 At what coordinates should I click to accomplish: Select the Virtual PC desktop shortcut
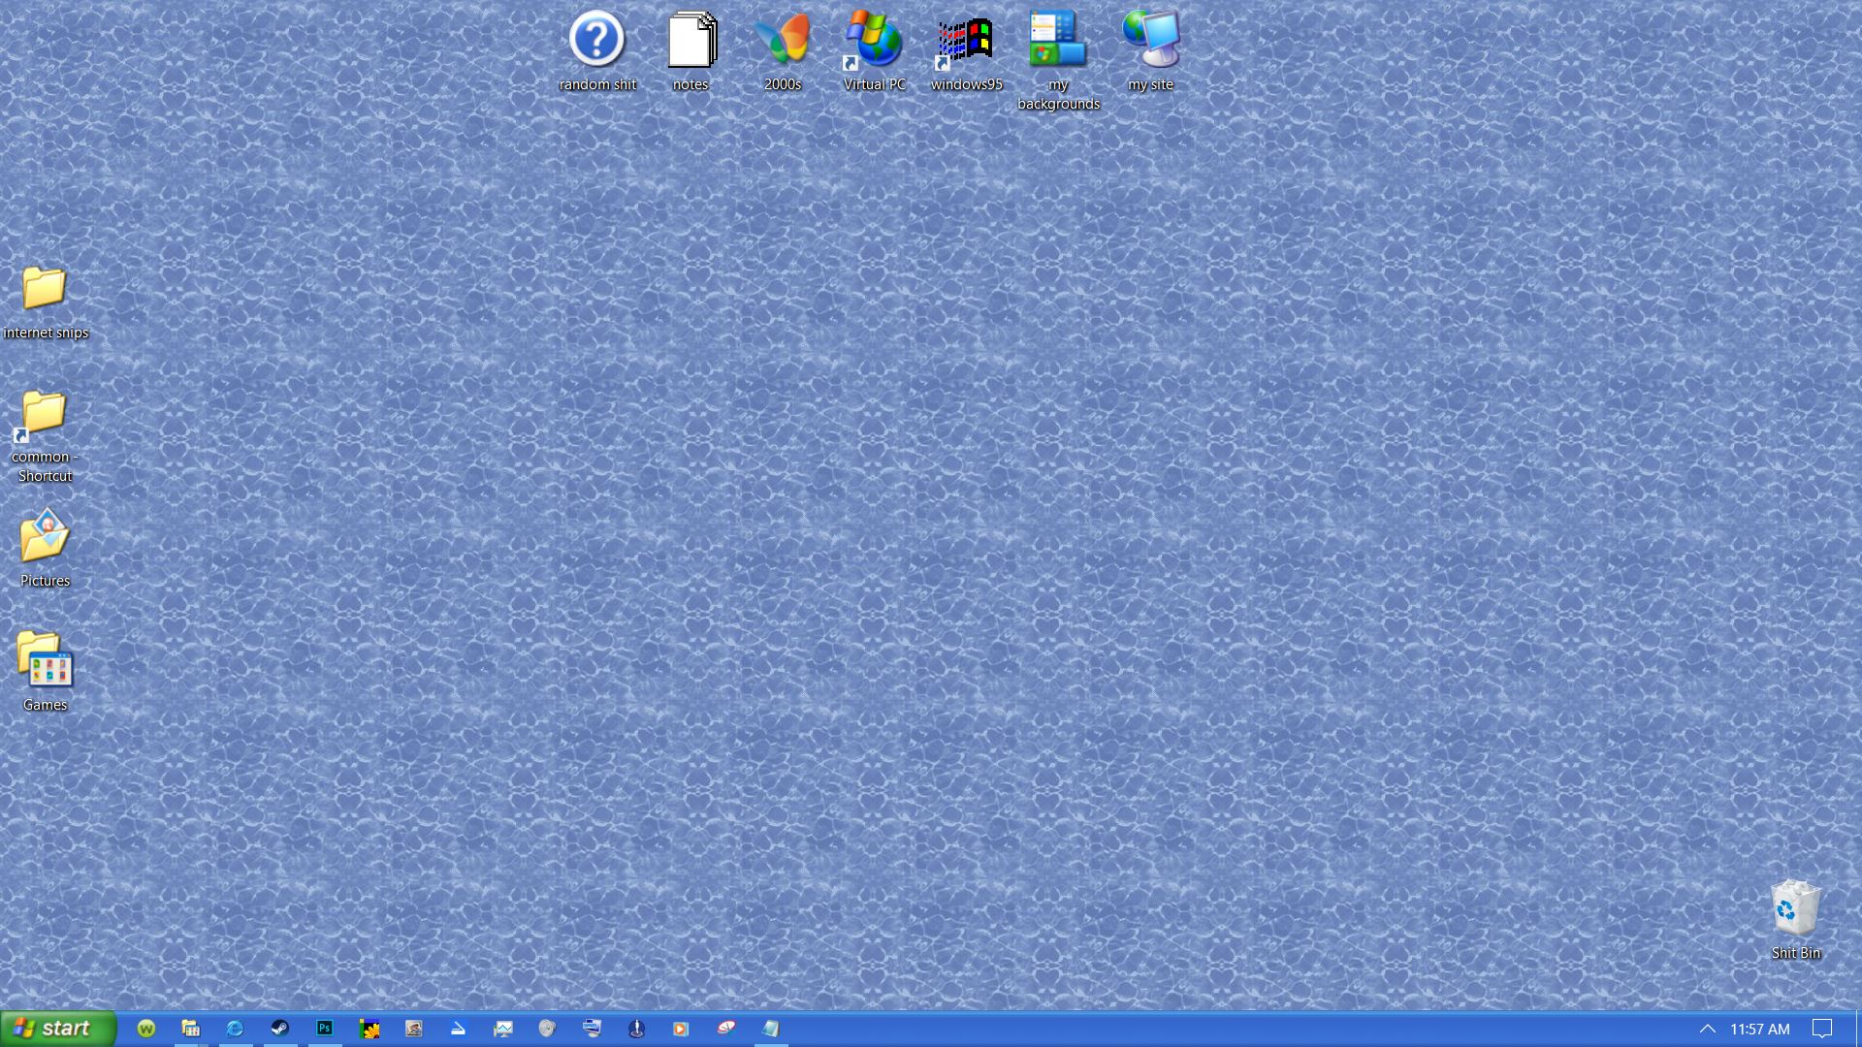874,41
